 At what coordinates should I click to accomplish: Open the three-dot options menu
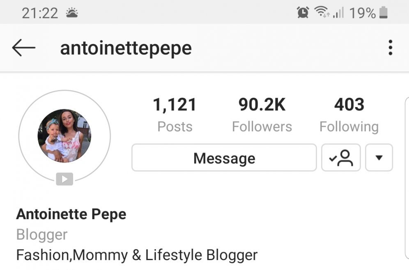(390, 48)
